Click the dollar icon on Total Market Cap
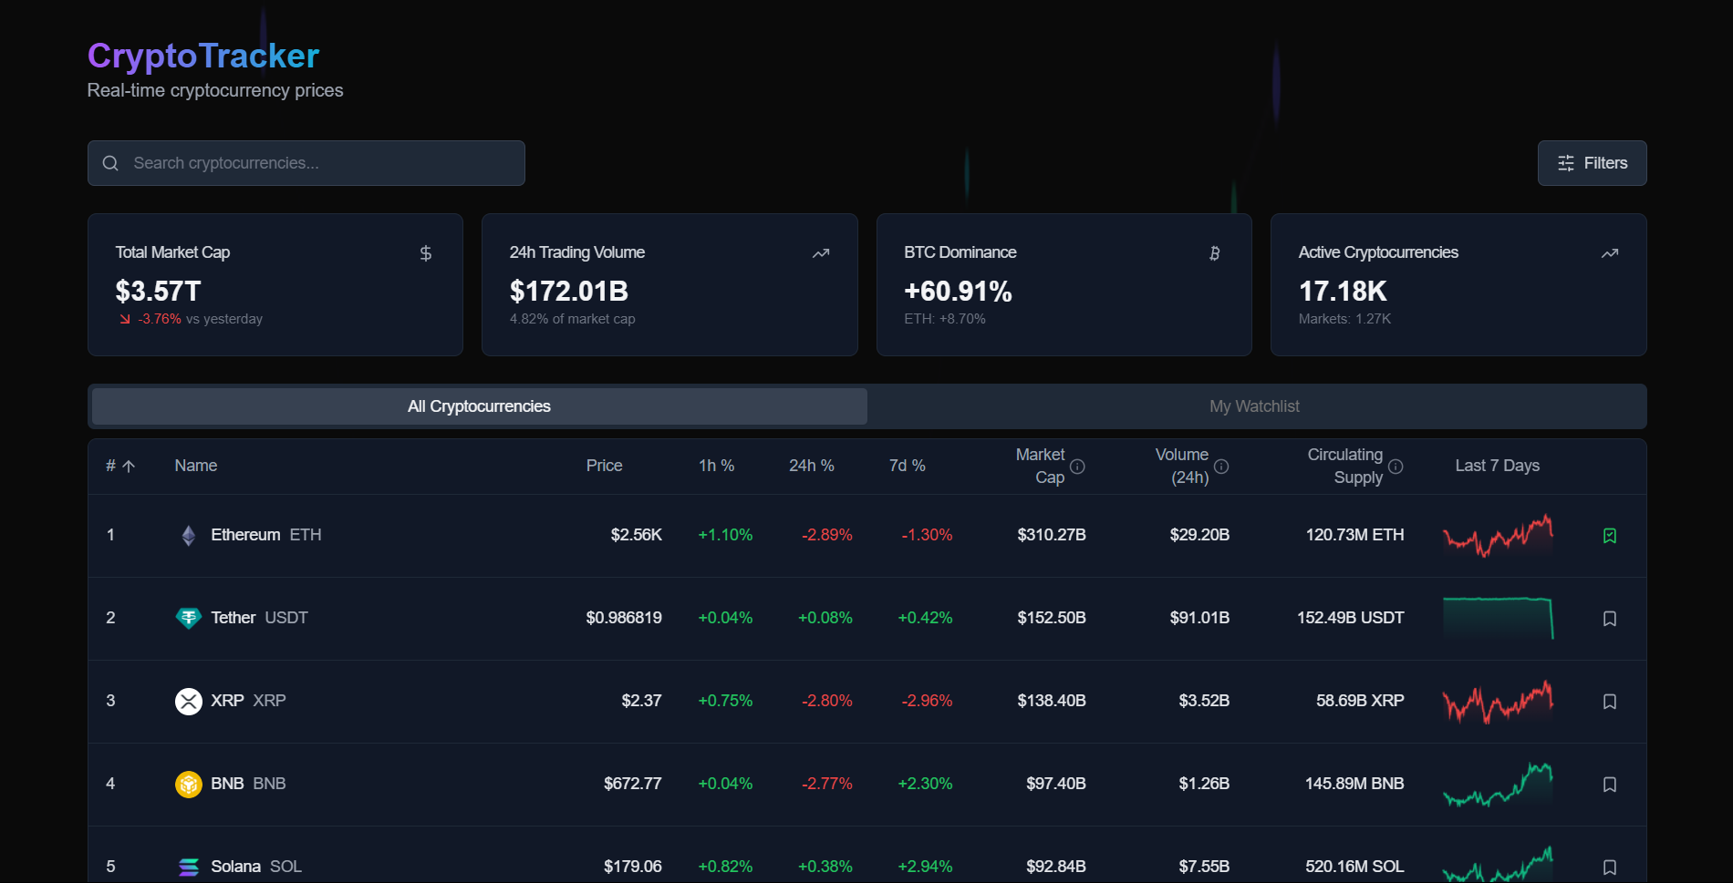The width and height of the screenshot is (1733, 883). [426, 253]
